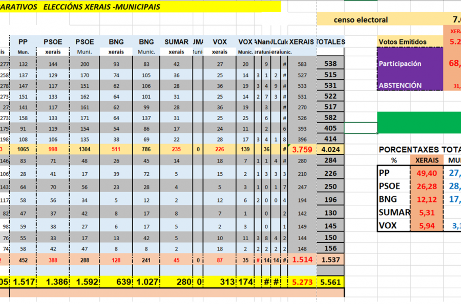Click the PP label in the percentages table
Screen dimensions: 461x304
(394, 173)
